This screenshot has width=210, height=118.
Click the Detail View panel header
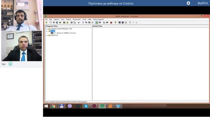pos(150,26)
